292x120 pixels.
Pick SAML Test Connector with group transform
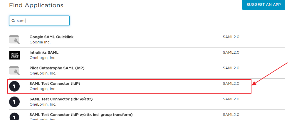coord(81,114)
